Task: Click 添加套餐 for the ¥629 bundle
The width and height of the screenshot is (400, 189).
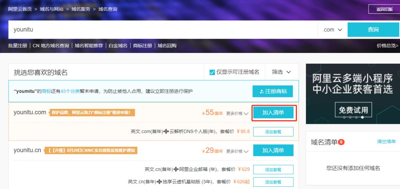Action: tap(273, 170)
